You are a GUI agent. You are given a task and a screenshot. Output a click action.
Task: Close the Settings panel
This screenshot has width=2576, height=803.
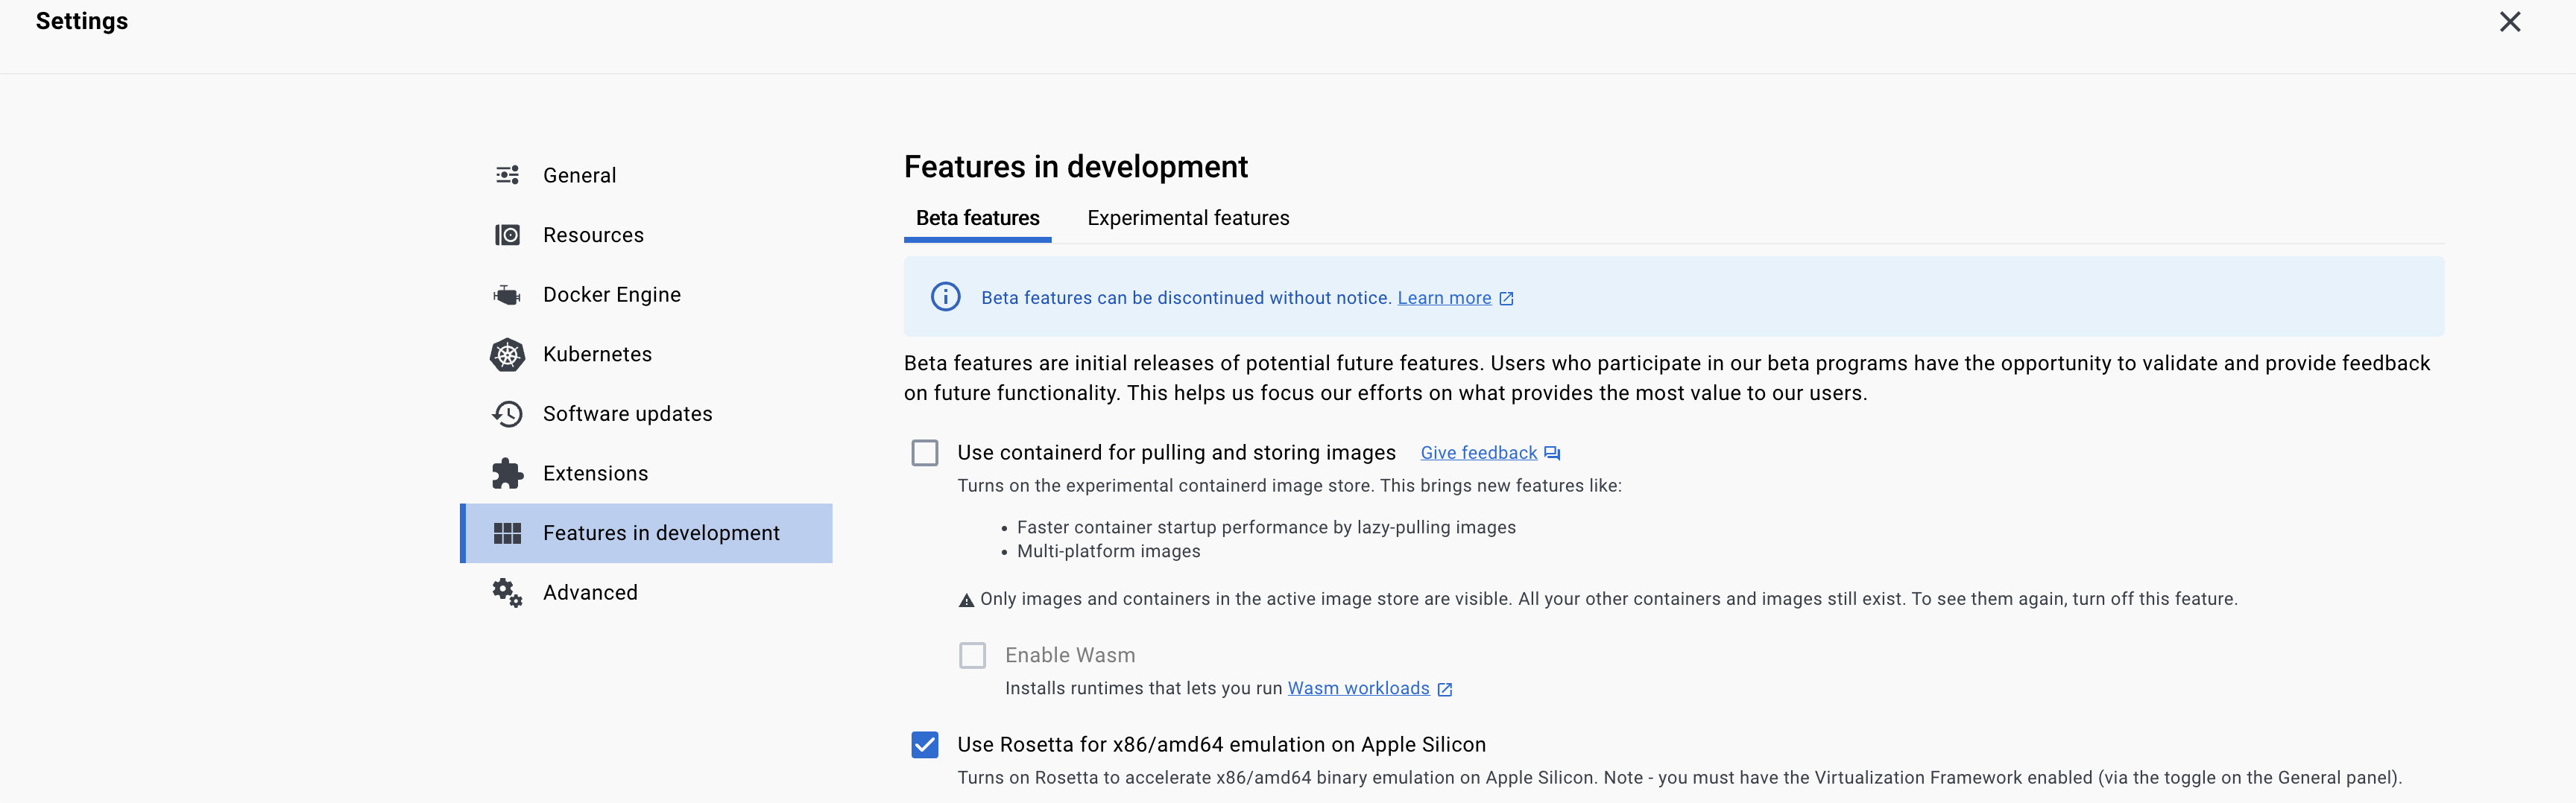(2509, 22)
